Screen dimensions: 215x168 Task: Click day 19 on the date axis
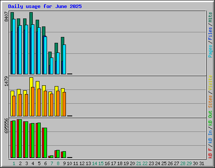click(126, 163)
